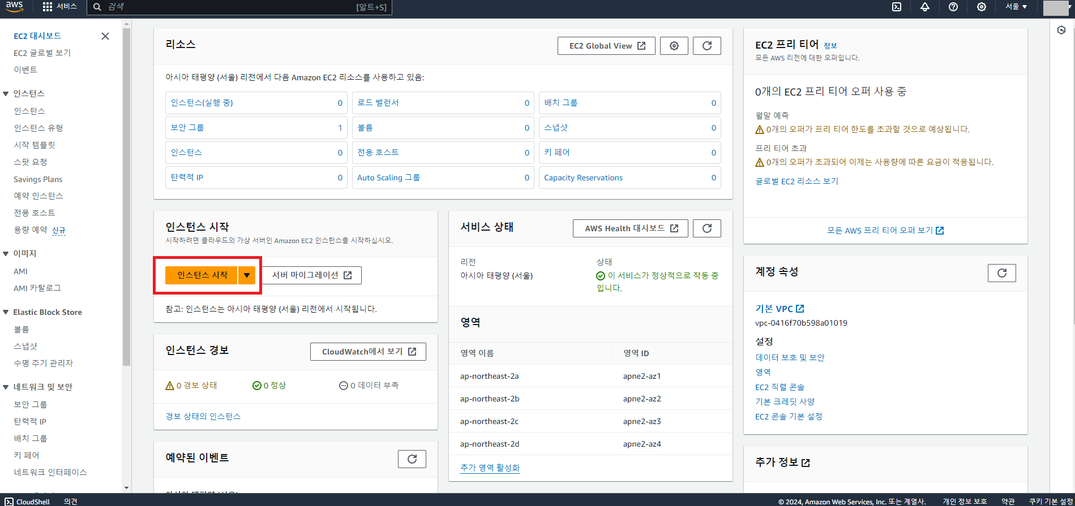Open 모든 AWS 프리 티어 오퍼 보기
Image resolution: width=1075 pixels, height=506 pixels.
point(885,231)
